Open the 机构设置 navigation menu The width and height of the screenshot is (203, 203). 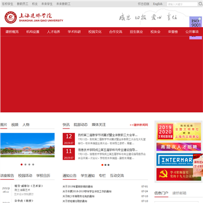coord(33,32)
